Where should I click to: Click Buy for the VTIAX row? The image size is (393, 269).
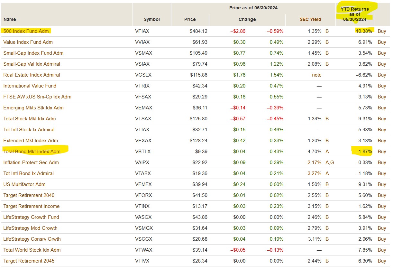tap(382, 130)
